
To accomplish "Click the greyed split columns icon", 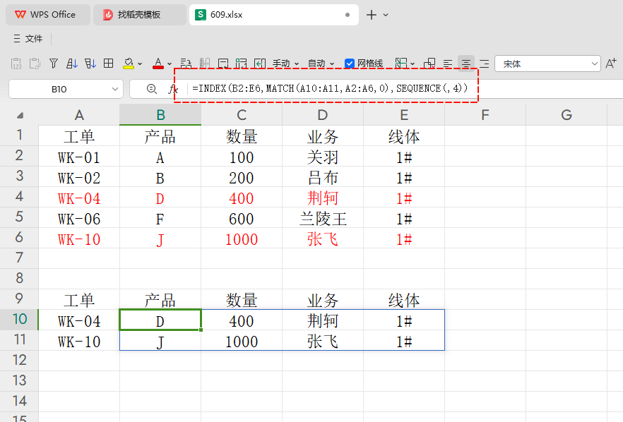I will point(205,64).
